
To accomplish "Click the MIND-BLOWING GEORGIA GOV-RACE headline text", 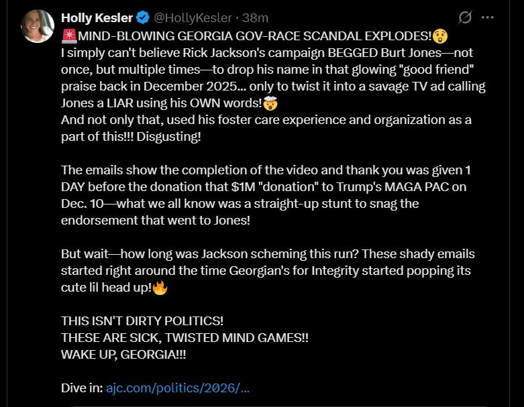I will (x=255, y=36).
